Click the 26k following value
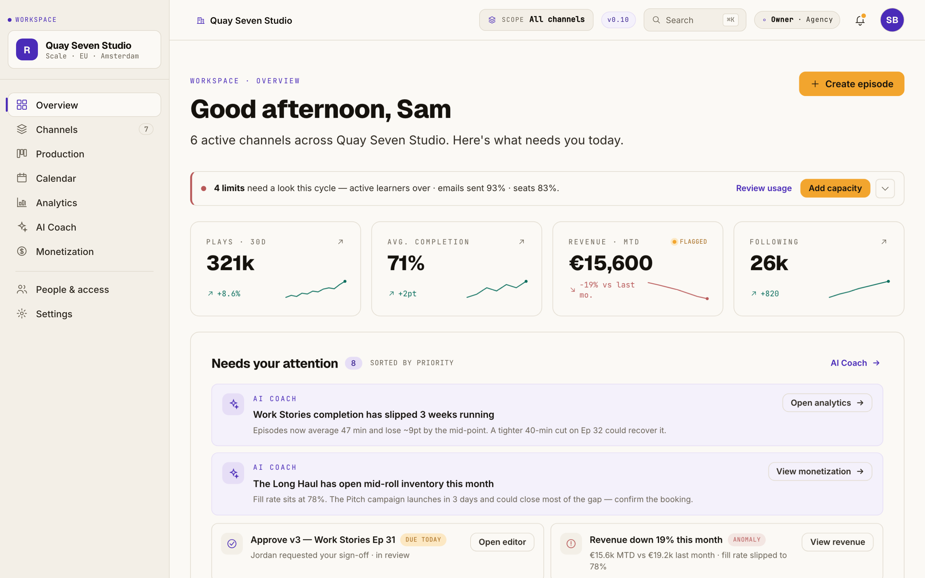 pos(769,263)
